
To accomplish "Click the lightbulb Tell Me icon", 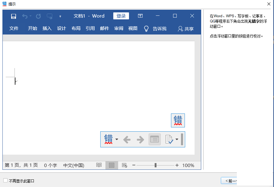I will pos(146,28).
